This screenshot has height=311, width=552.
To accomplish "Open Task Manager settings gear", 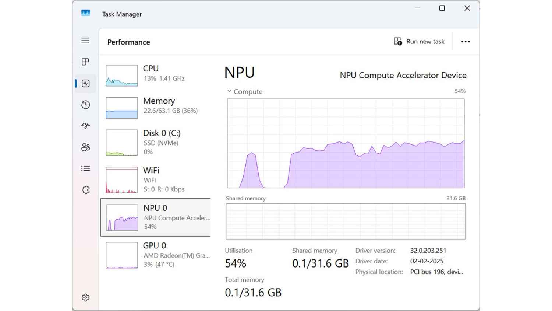I will coord(85,297).
